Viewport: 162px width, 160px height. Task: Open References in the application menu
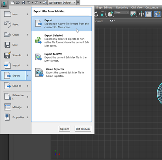[x=16, y=97]
